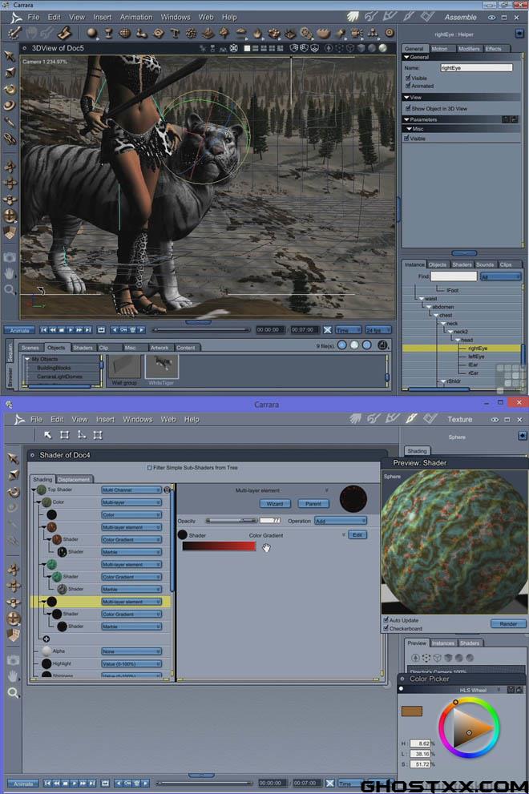Click the Name field containing rightEye
Viewport: 529px width, 794px height.
coord(476,67)
